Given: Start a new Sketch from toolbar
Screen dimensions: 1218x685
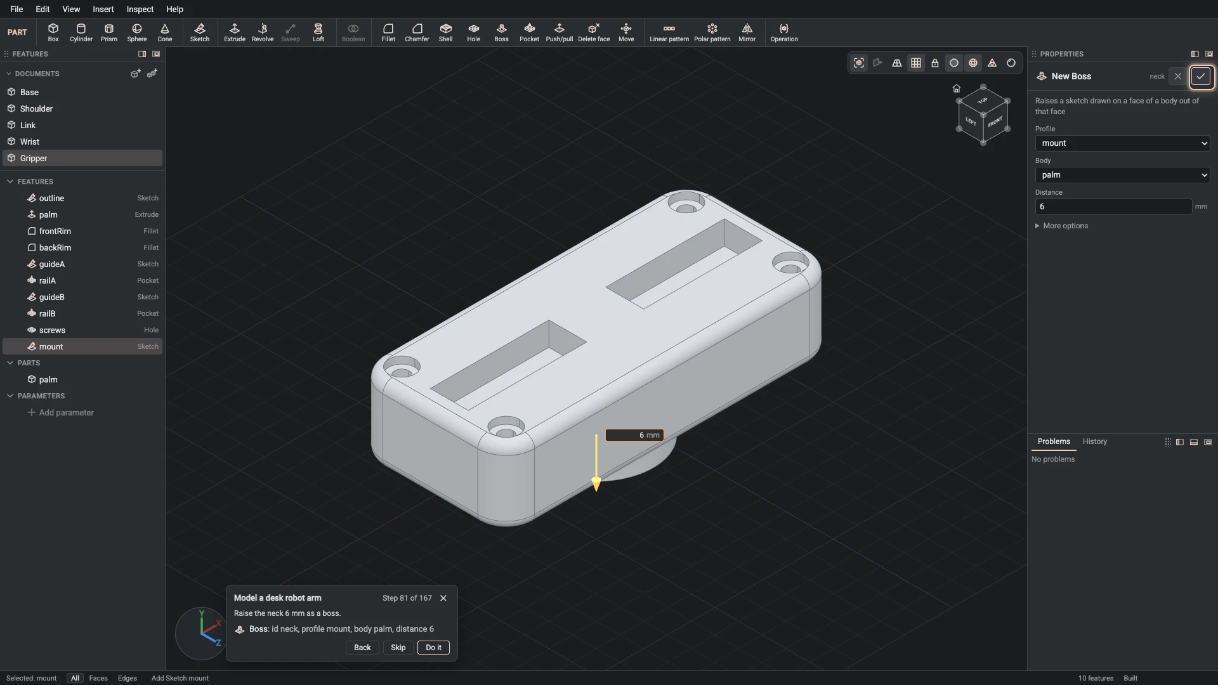Looking at the screenshot, I should click(x=200, y=32).
